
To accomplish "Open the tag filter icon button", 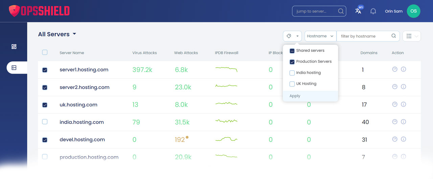I will (292, 36).
